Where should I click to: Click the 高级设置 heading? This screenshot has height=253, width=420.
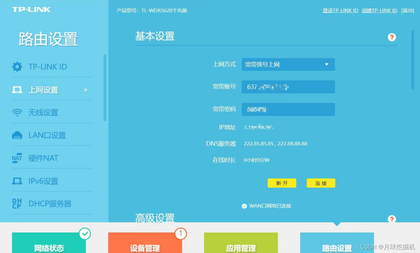pyautogui.click(x=155, y=218)
